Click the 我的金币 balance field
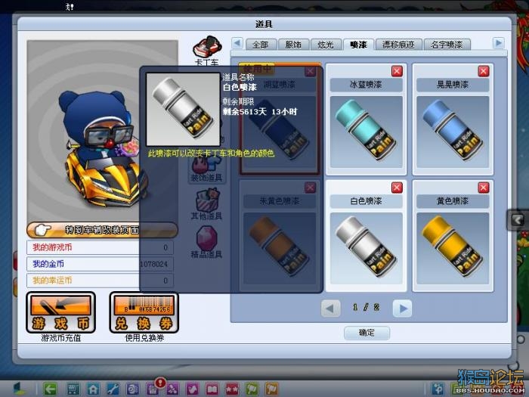Screen dimensions: 529x397 click(x=101, y=264)
